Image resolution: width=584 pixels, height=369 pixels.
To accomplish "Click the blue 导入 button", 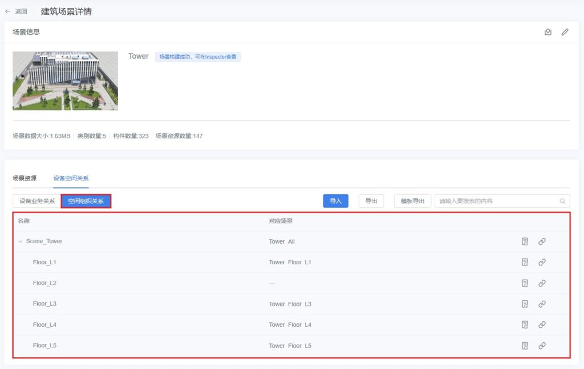I will (335, 201).
